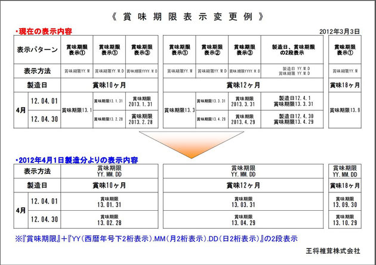Select the cell starting 製造日12.4.1

(x=292, y=101)
